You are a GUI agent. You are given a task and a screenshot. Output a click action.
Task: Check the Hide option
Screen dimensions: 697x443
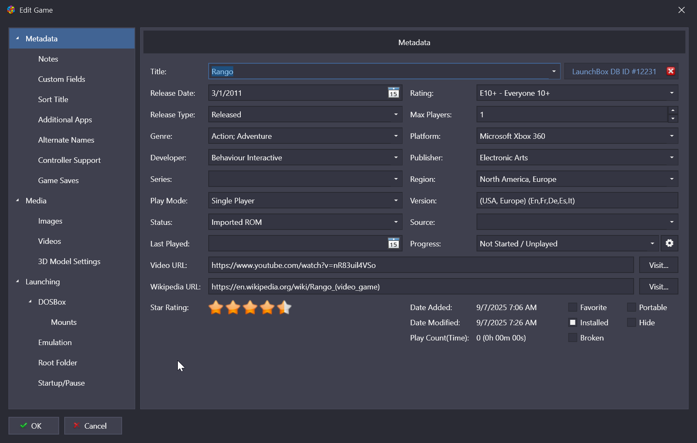click(632, 323)
